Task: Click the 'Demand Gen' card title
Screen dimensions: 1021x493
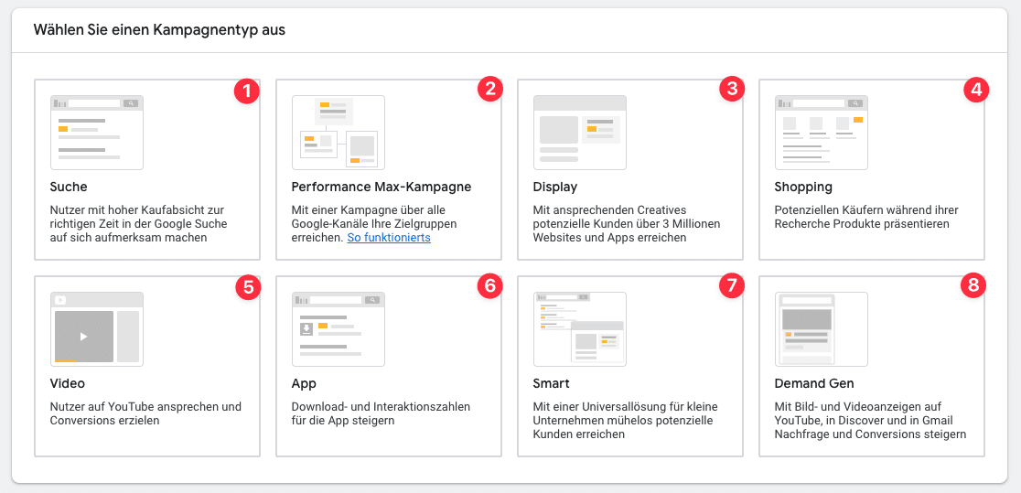Action: point(814,383)
